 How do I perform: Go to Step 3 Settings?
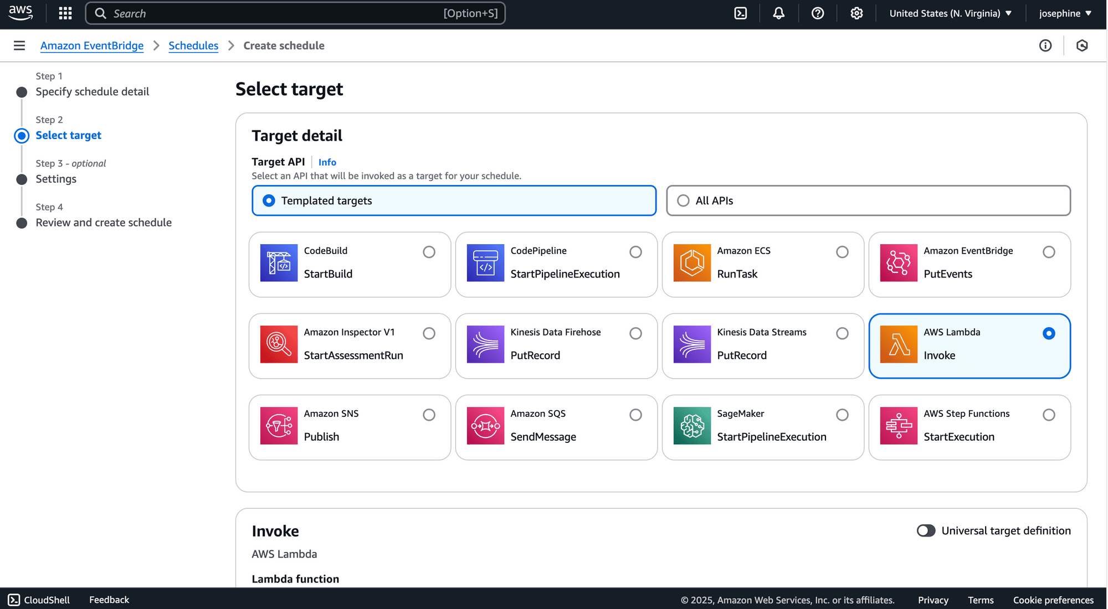[56, 179]
